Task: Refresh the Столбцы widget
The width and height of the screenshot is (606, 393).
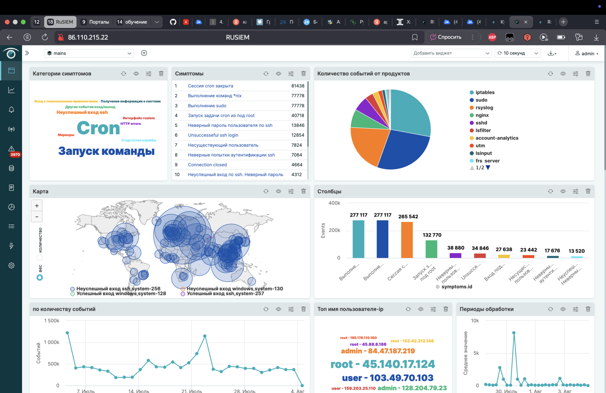Action: click(550, 191)
